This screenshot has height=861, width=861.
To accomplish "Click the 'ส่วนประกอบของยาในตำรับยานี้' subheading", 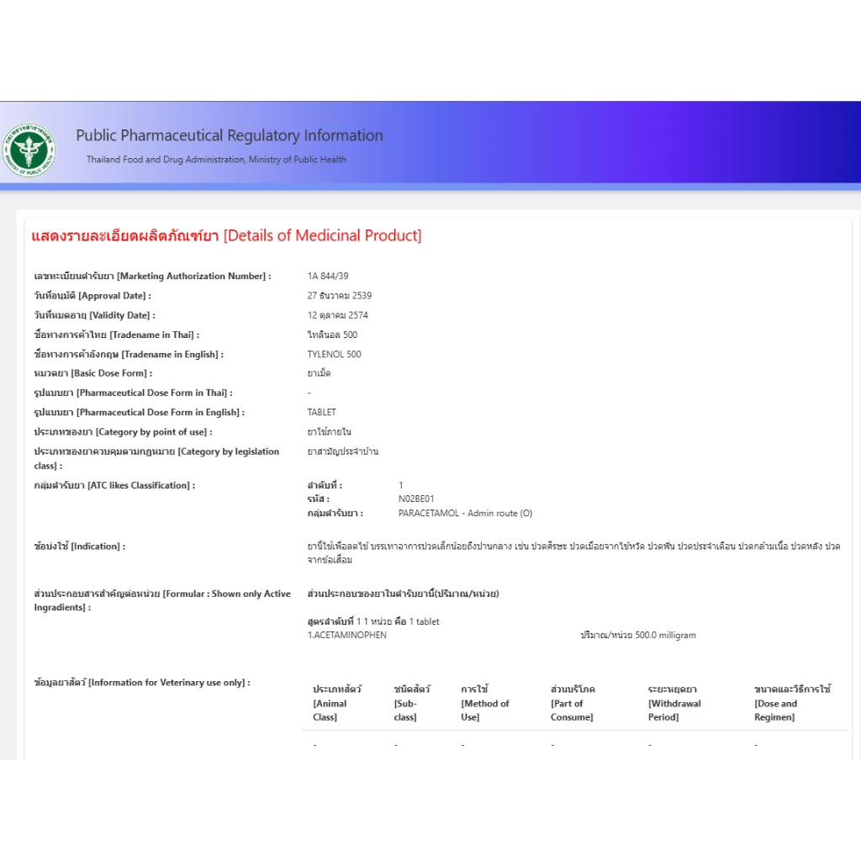I will click(x=403, y=594).
